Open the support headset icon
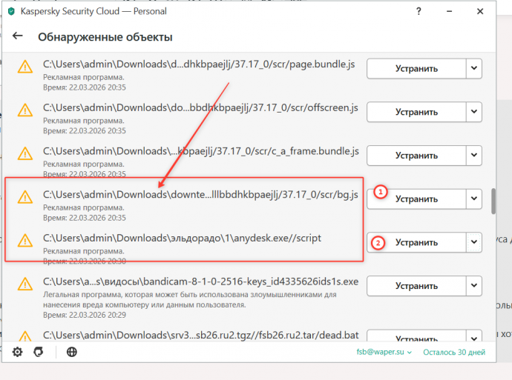The height and width of the screenshot is (380, 512). coord(39,352)
